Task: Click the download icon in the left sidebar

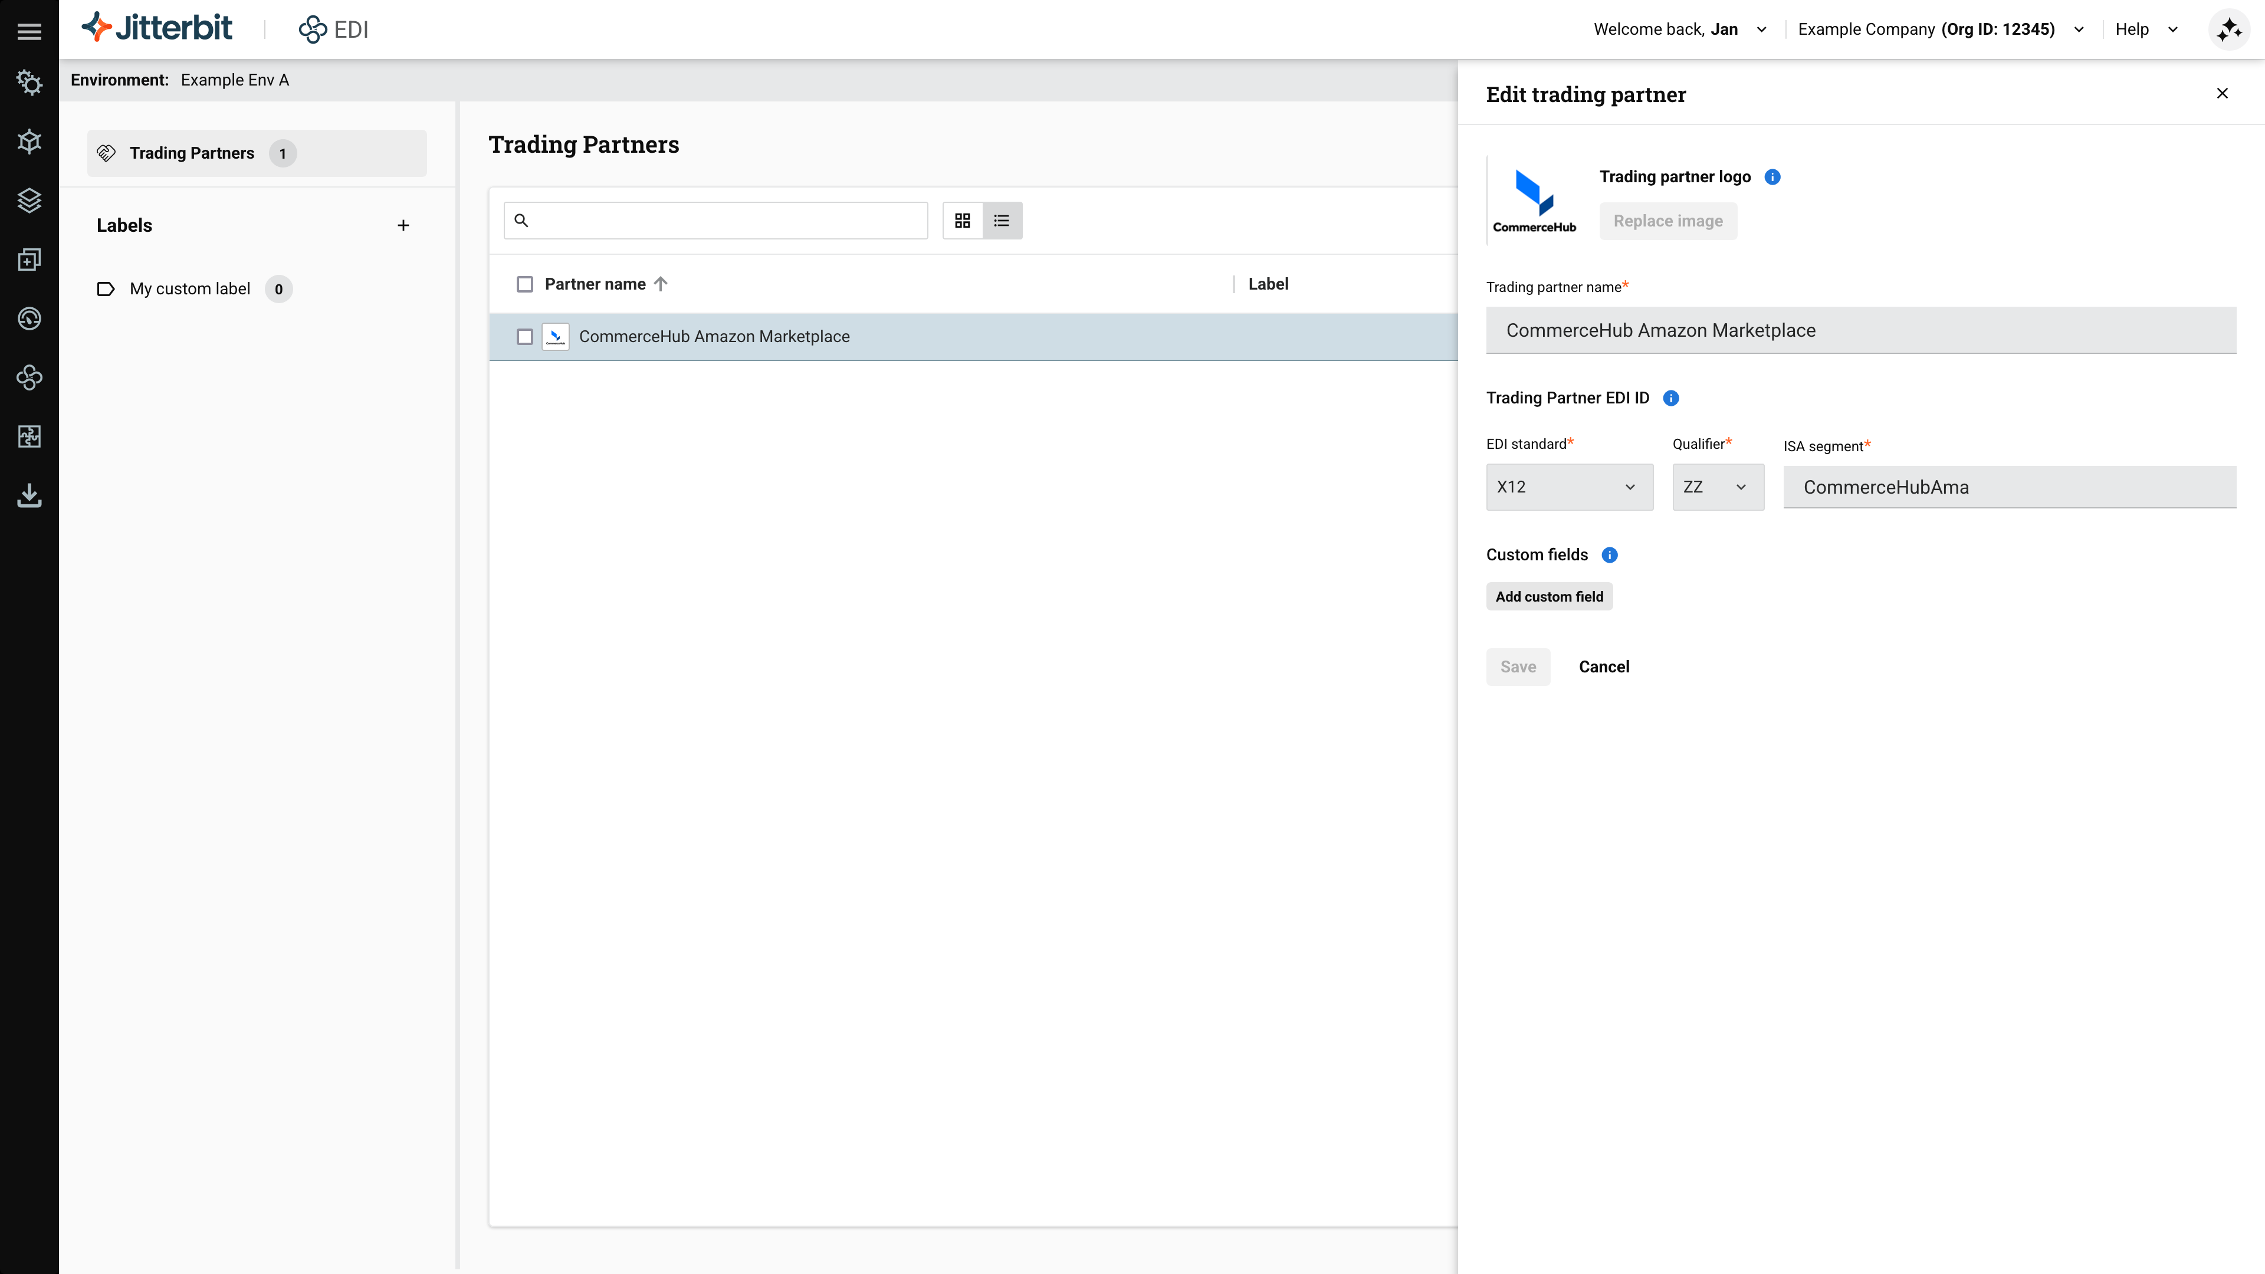Action: [29, 496]
